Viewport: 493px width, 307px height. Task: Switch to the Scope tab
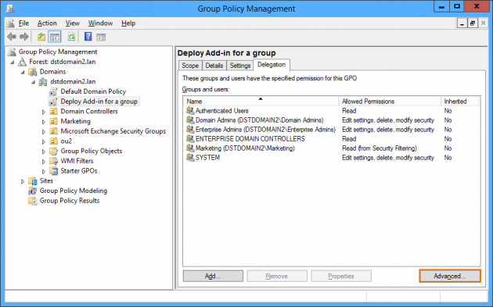[x=190, y=66]
